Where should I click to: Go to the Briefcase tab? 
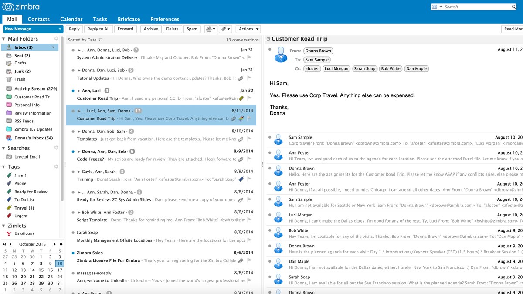coord(129,19)
